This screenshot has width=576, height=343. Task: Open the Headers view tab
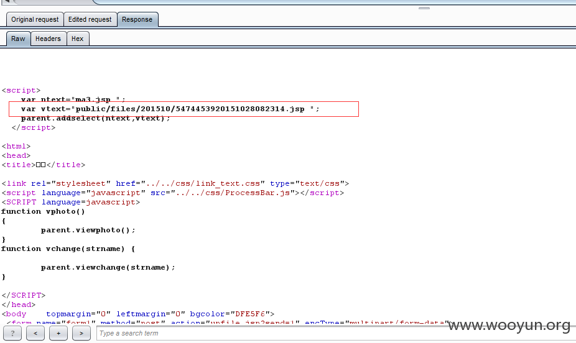coord(48,39)
